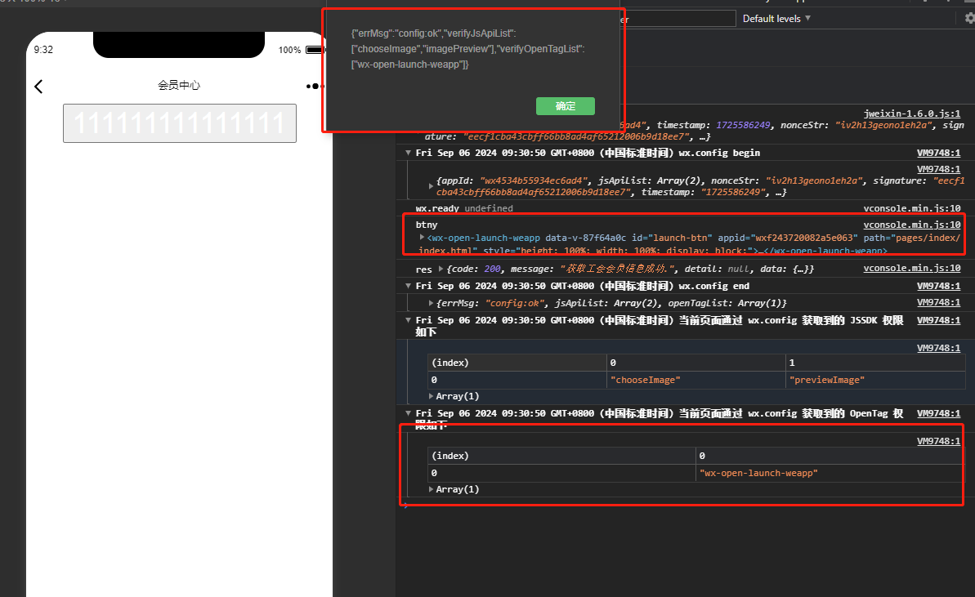Viewport: 975px width, 597px height.
Task: Click column header 1 above previewImage
Action: pos(875,363)
